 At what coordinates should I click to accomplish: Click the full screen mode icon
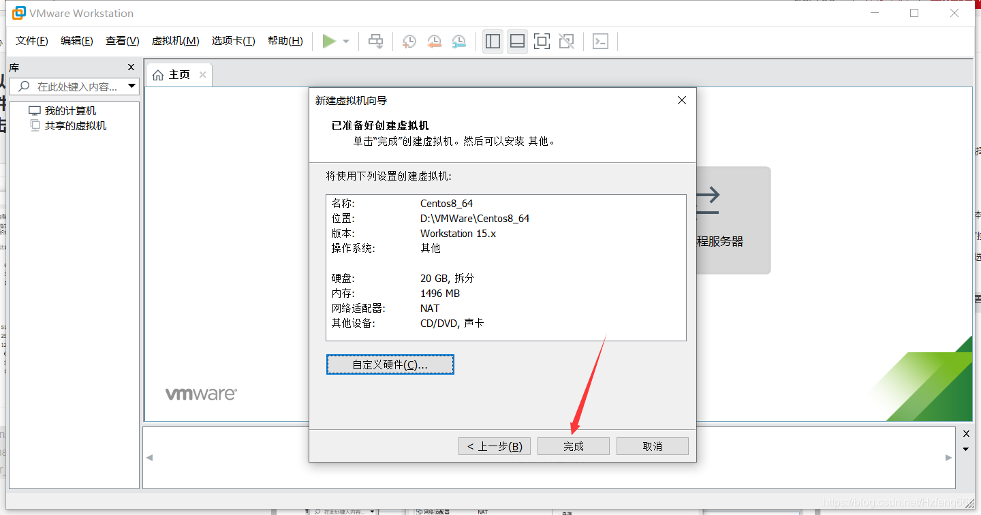[x=542, y=41]
